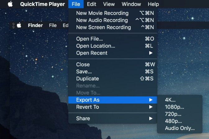The width and height of the screenshot is (209, 139).
Task: Close the highlighted File menu in the menu bar
Action: point(76,4)
